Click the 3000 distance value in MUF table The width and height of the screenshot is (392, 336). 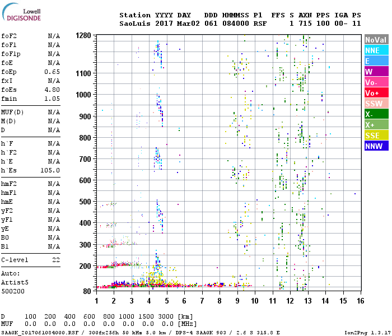pos(166,317)
